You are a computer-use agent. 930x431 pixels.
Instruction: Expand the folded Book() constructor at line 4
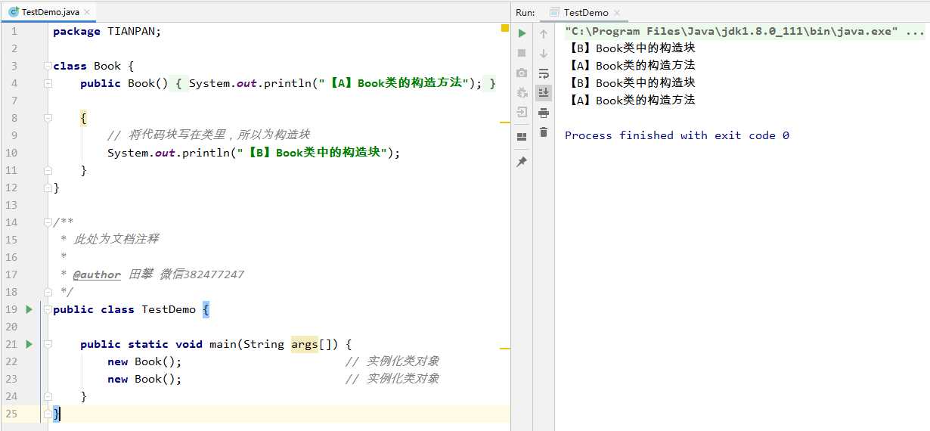point(48,83)
